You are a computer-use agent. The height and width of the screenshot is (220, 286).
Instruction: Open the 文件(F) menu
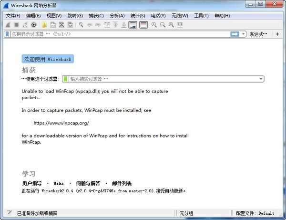point(13,16)
